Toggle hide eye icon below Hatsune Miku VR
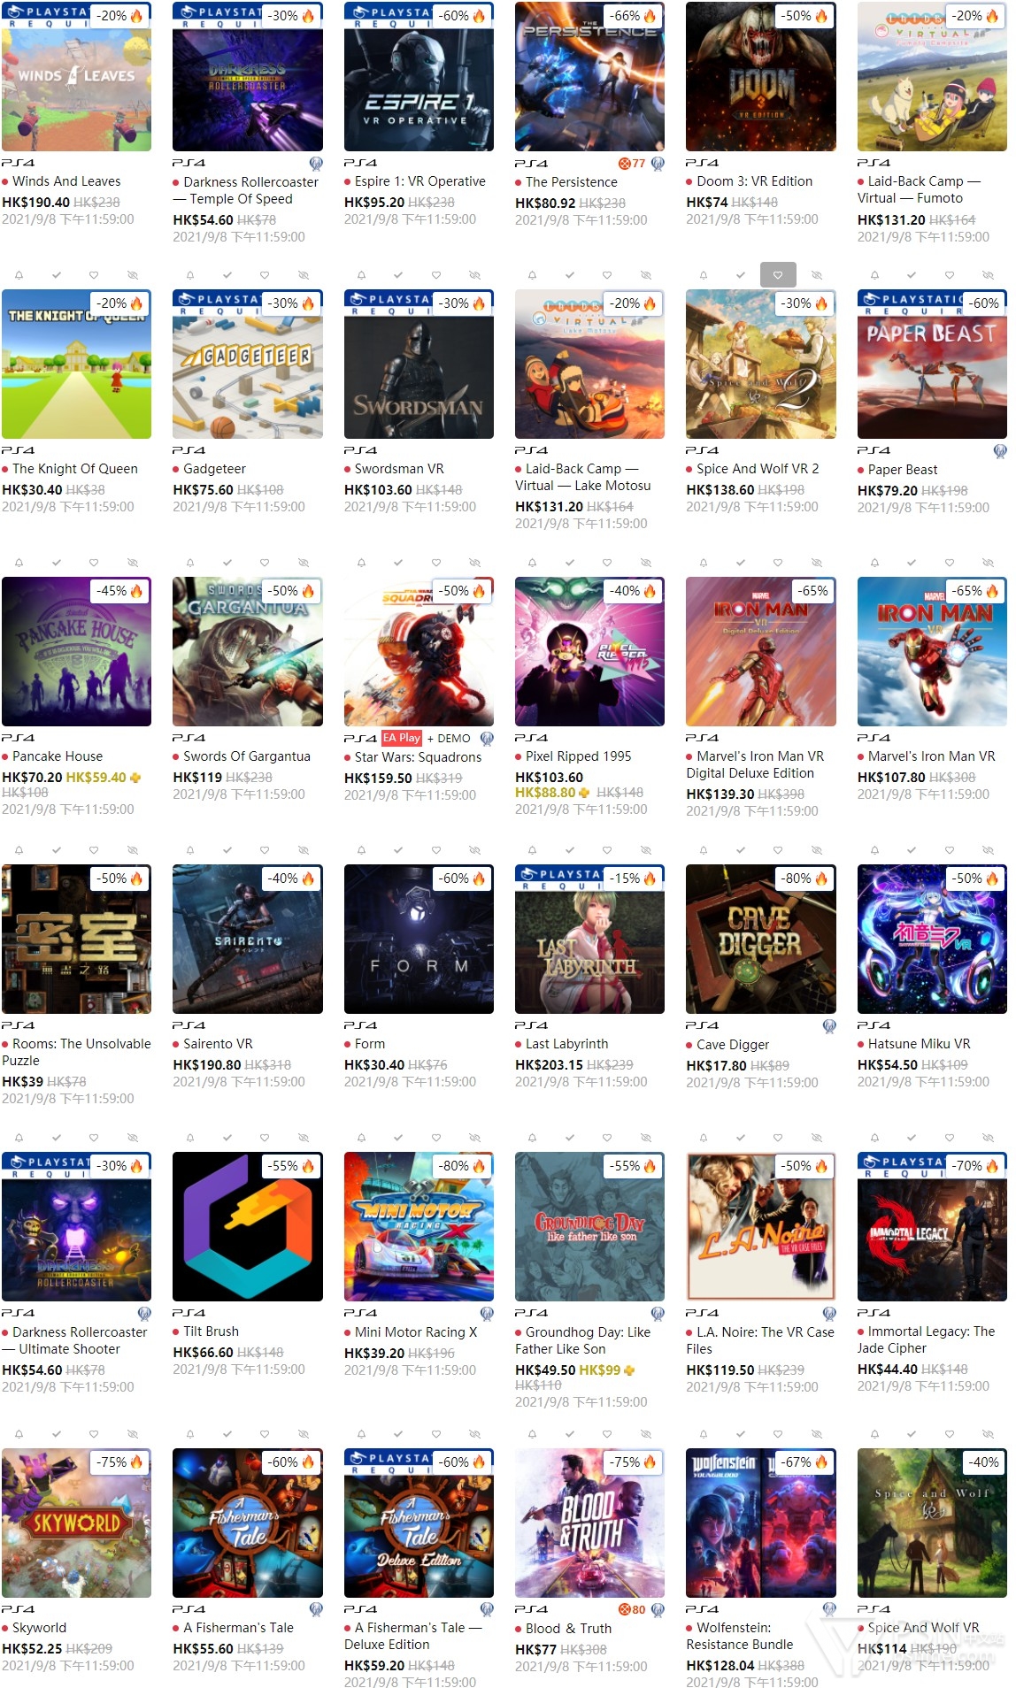 pyautogui.click(x=988, y=1138)
